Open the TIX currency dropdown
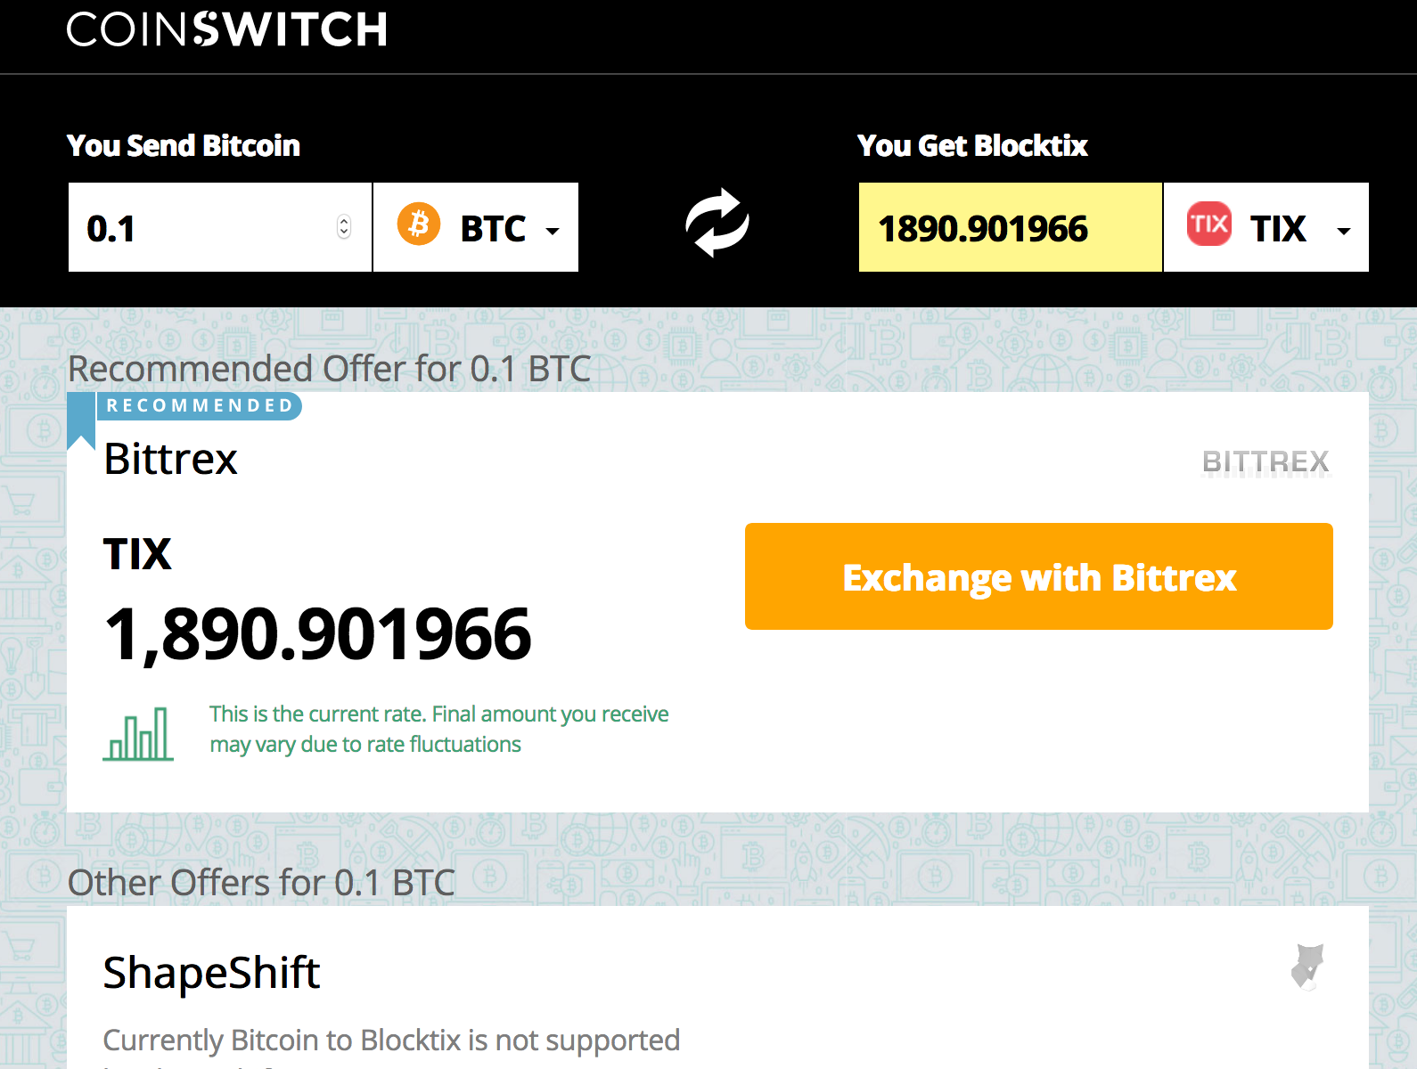 tap(1265, 228)
